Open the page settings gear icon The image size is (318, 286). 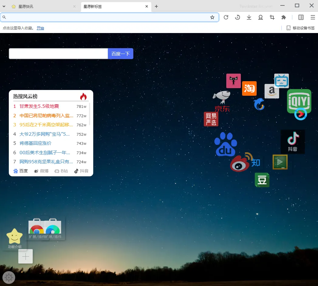click(9, 278)
